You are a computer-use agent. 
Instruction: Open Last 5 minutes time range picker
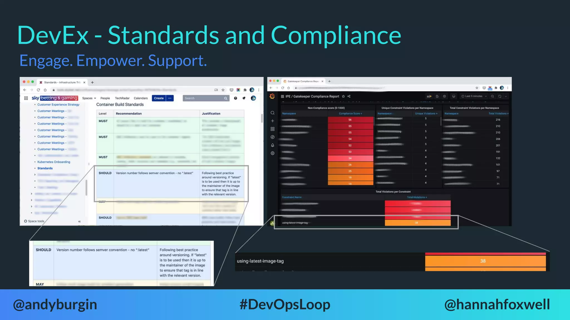point(474,96)
